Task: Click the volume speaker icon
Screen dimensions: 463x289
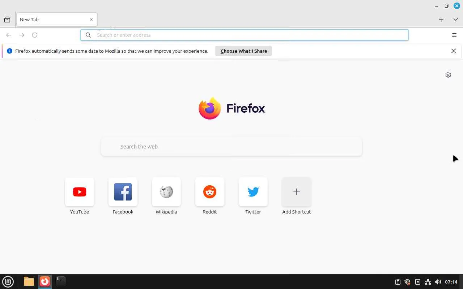Action: [438, 282]
